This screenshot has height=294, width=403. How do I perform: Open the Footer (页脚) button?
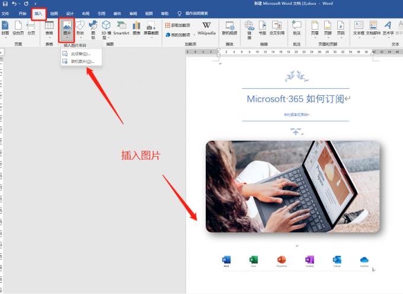328,29
